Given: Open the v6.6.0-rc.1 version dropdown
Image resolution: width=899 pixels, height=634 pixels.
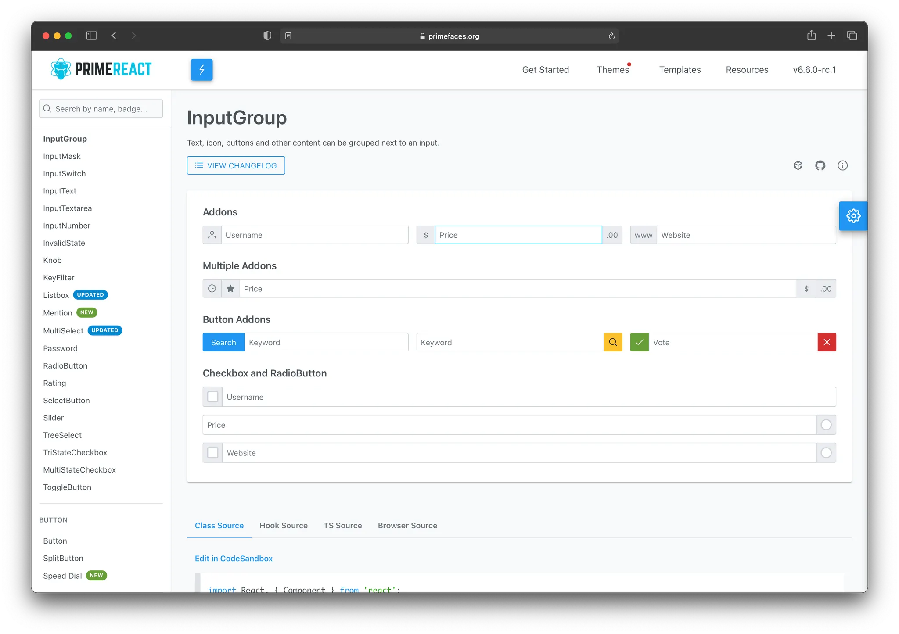Looking at the screenshot, I should tap(814, 70).
